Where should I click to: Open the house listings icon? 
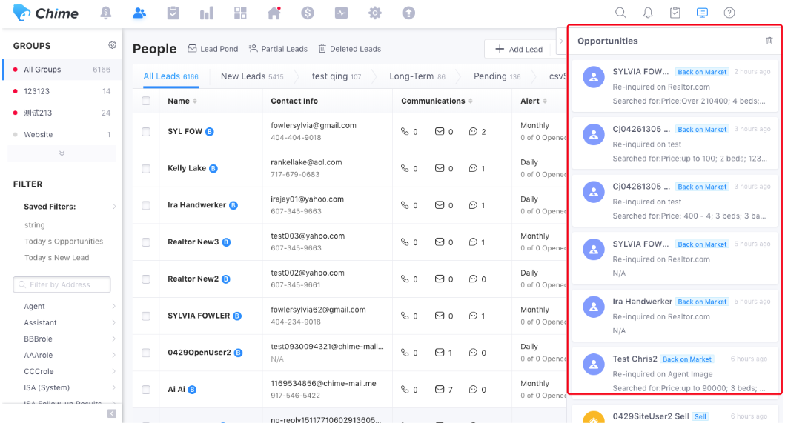[274, 13]
